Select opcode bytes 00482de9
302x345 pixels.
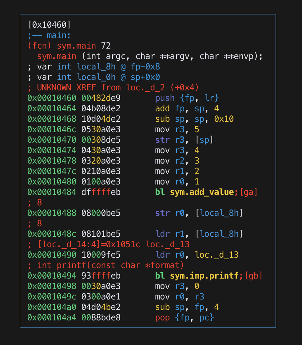coord(101,98)
